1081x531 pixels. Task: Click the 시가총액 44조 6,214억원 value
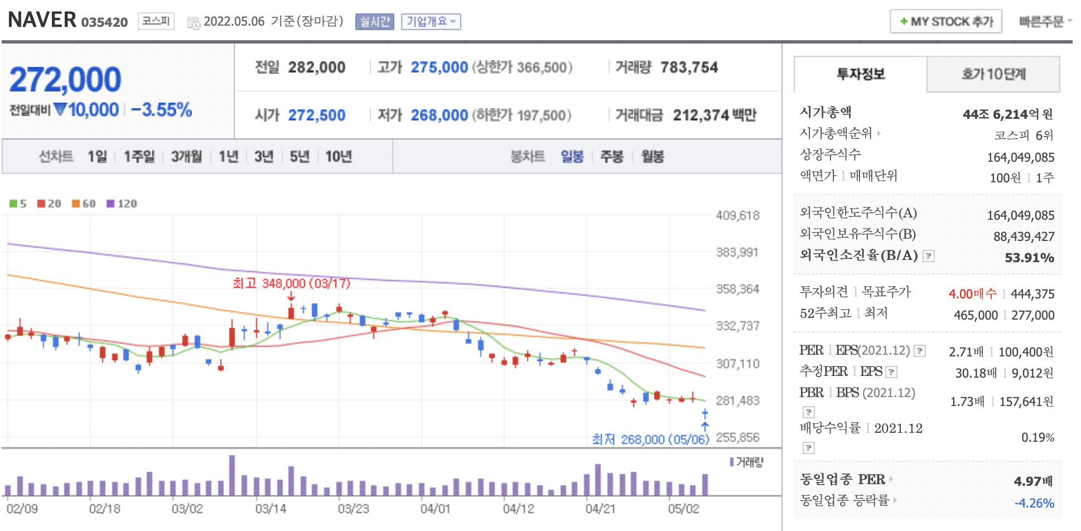click(x=1008, y=114)
